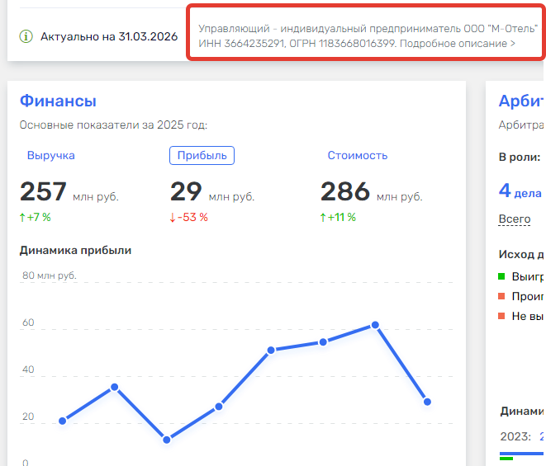Viewport: 546px width, 466px height.
Task: Click the Актуально на 31.03.2026 text
Action: [x=109, y=36]
